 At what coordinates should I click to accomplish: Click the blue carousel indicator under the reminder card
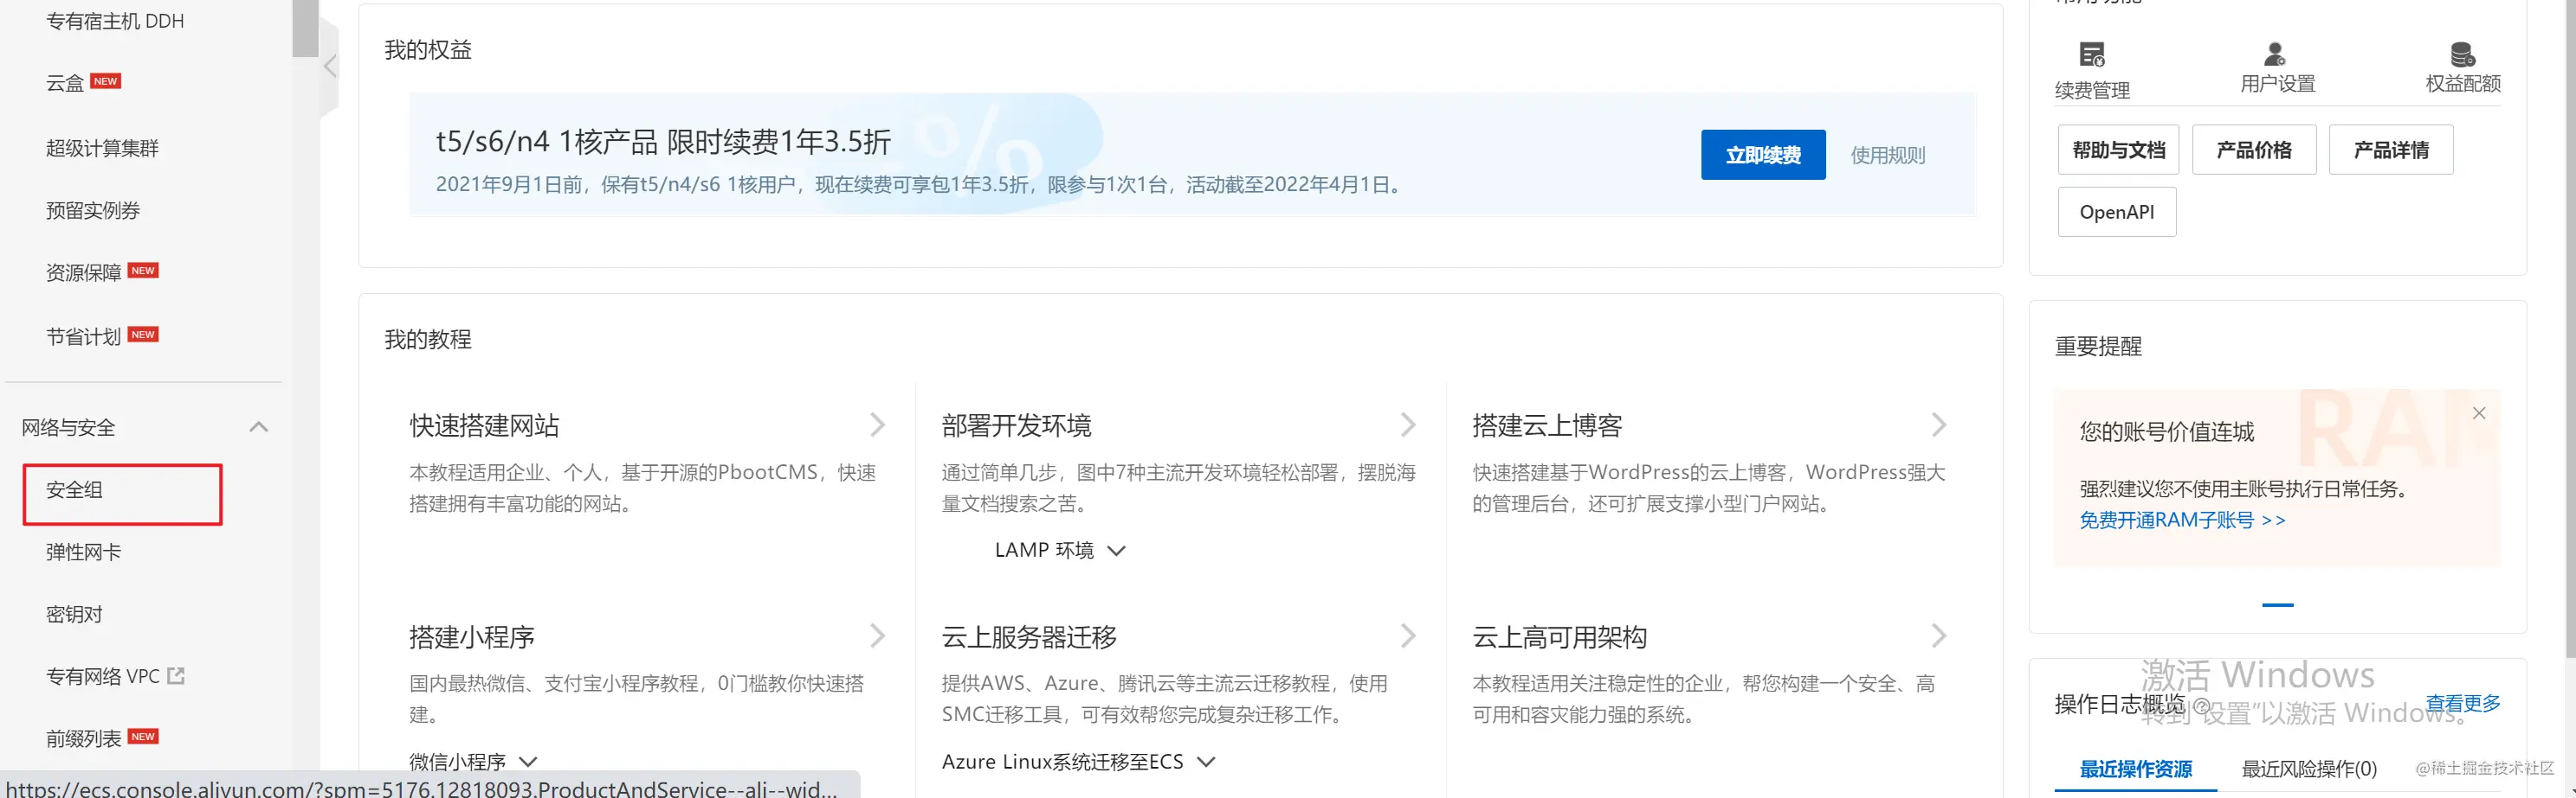coord(2278,605)
